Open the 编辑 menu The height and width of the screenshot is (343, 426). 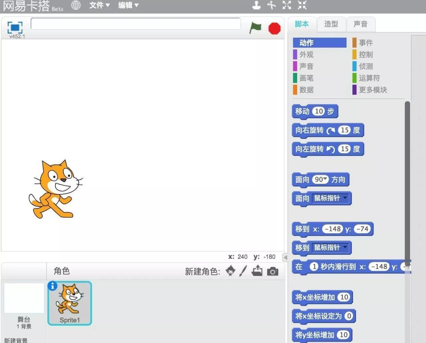click(128, 5)
